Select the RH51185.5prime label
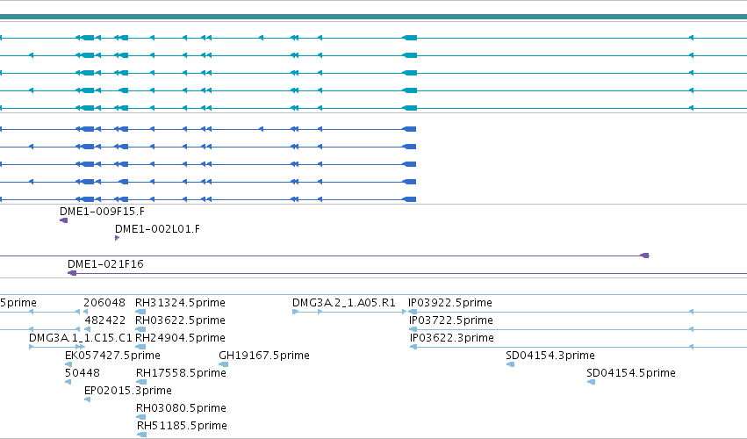The width and height of the screenshot is (747, 439). (x=182, y=426)
